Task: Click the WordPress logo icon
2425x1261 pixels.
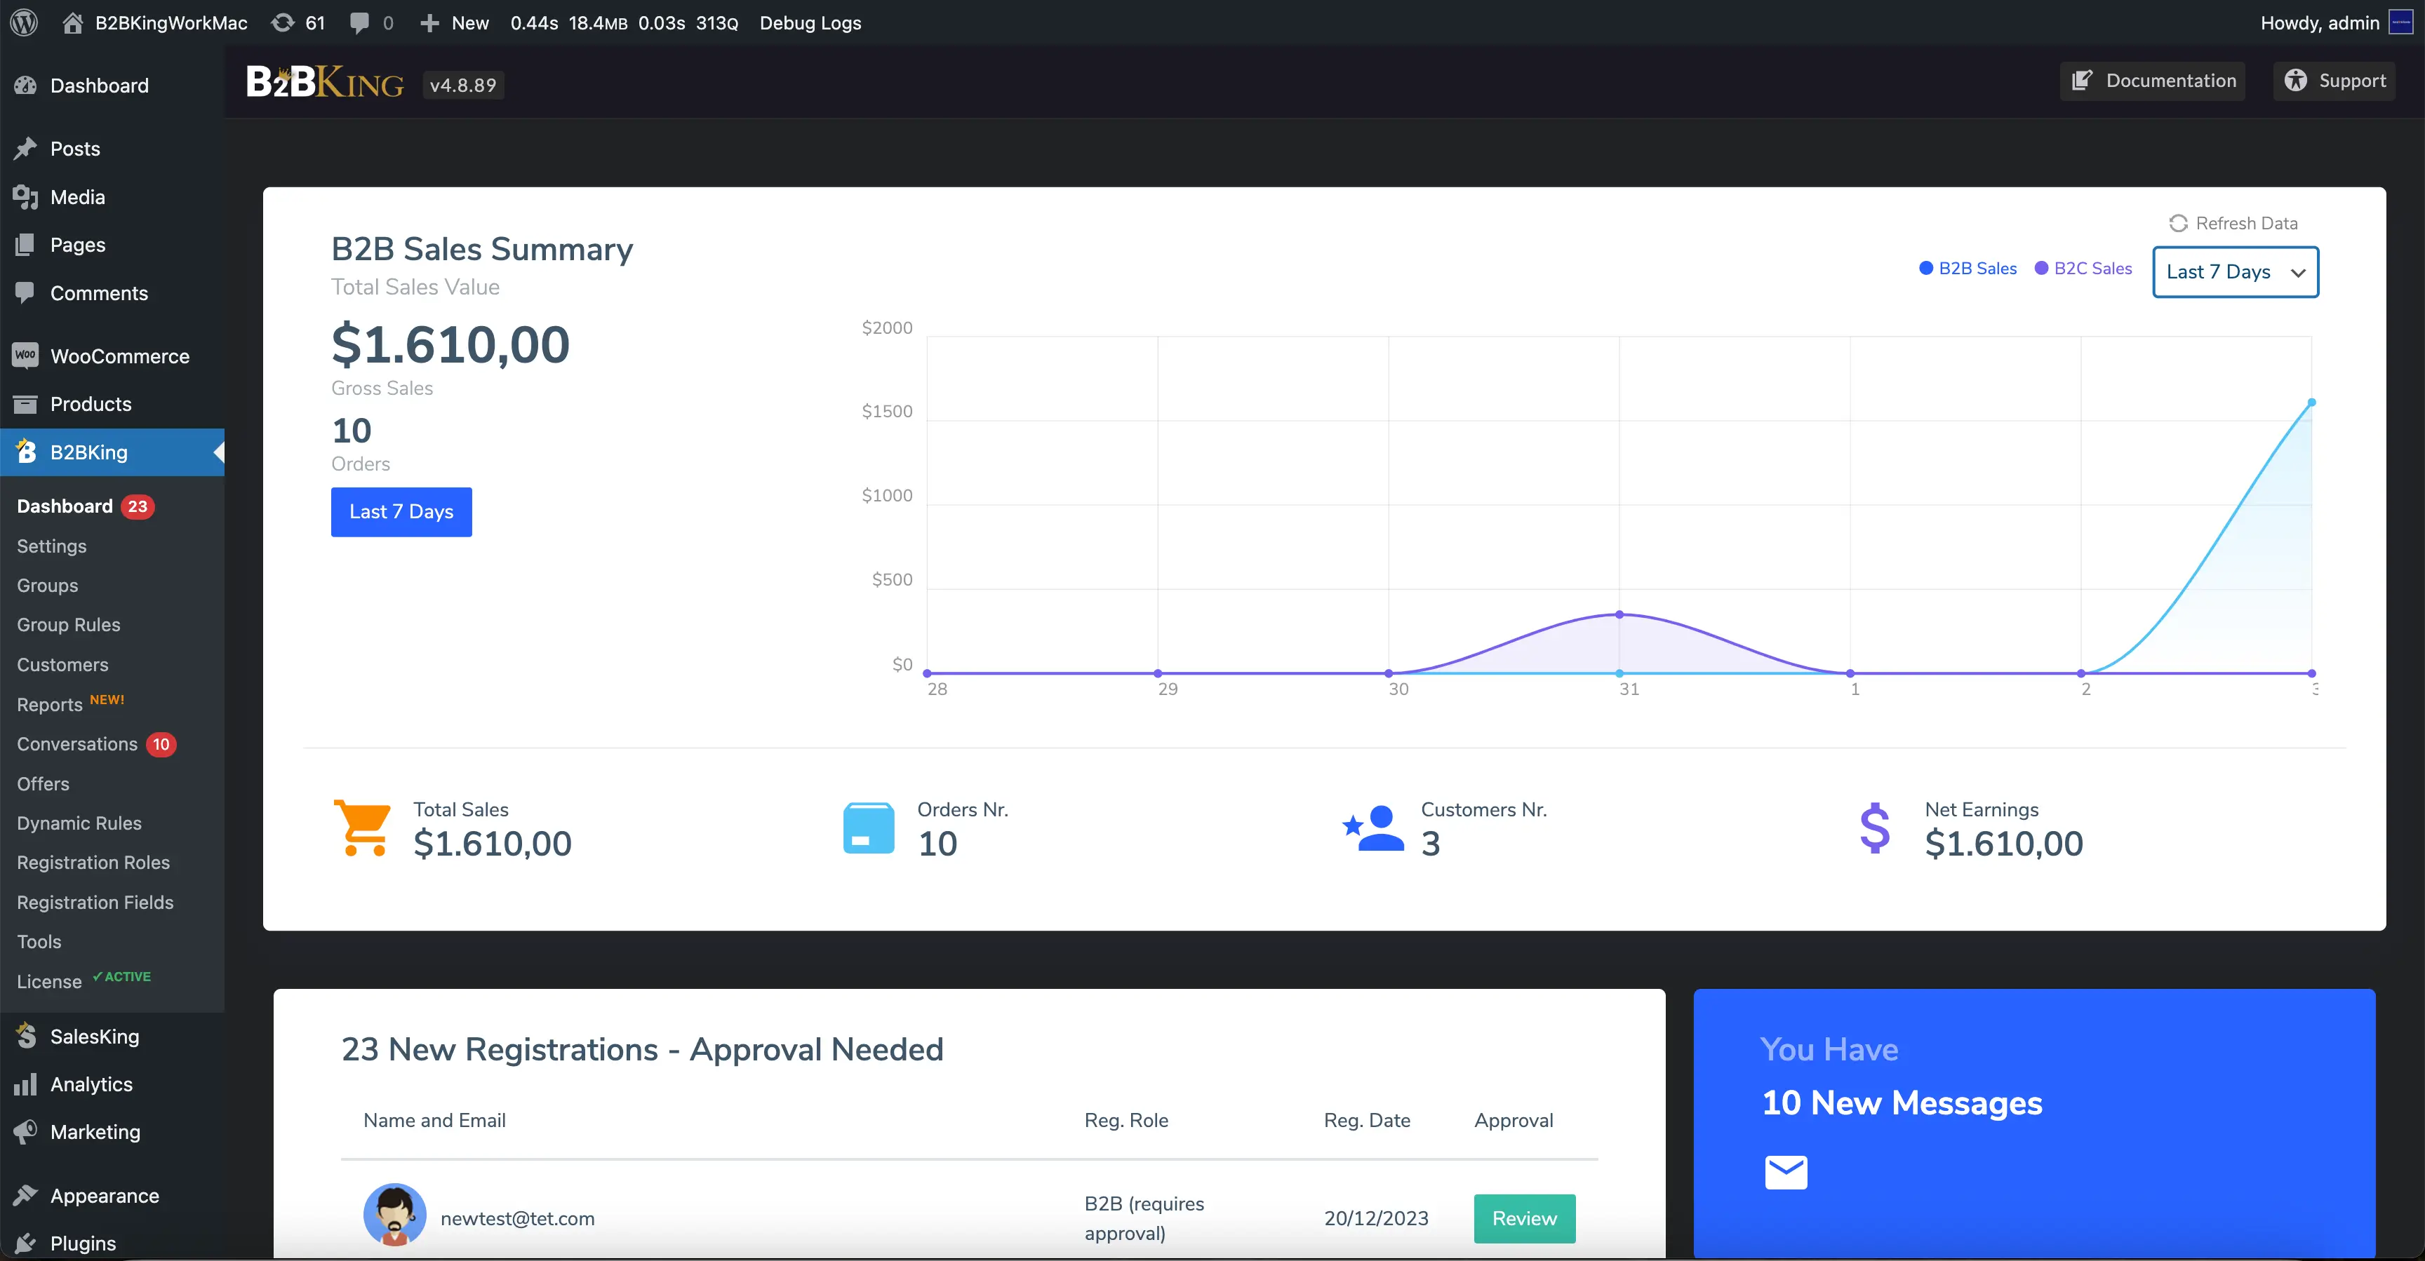Action: click(24, 22)
